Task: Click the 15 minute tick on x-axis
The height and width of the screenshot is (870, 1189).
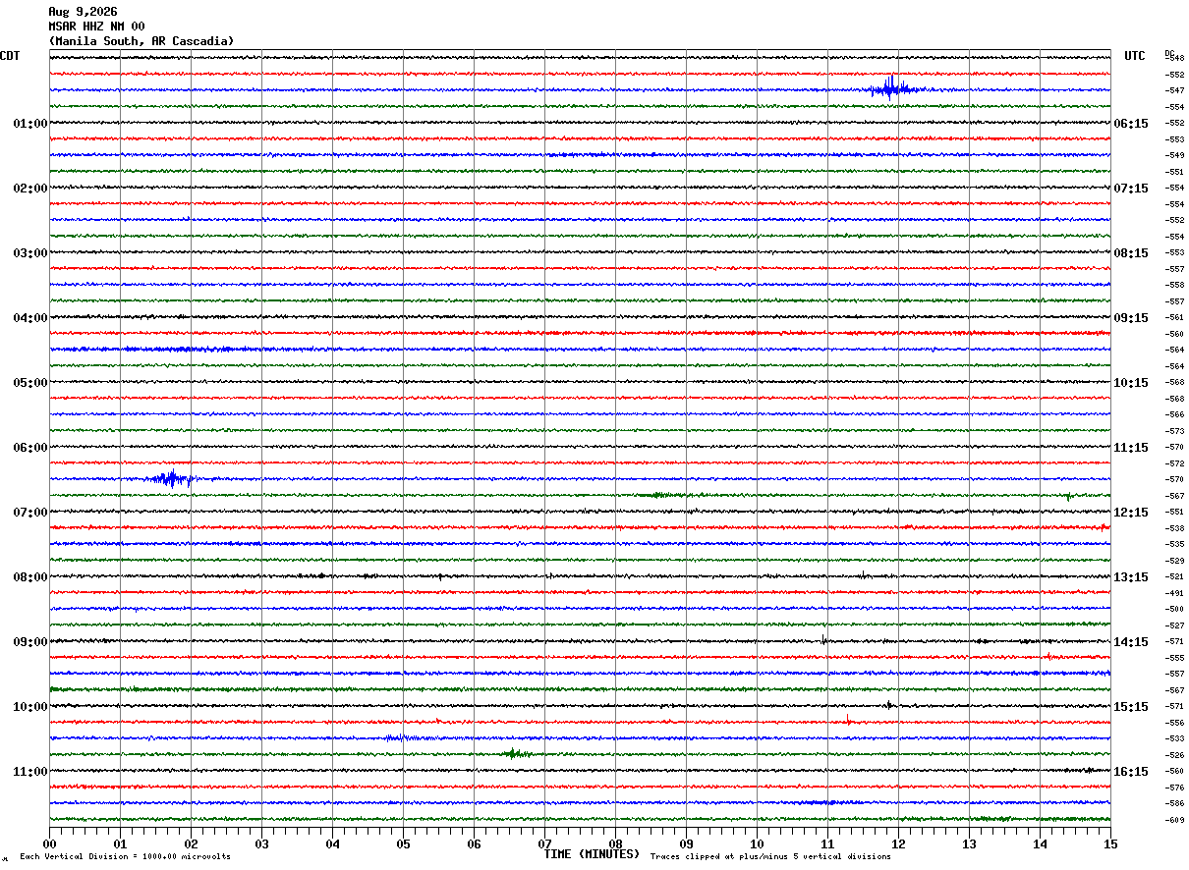Action: [x=1110, y=843]
